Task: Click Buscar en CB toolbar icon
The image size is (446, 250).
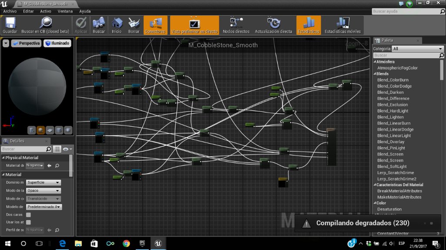Action: (45, 25)
